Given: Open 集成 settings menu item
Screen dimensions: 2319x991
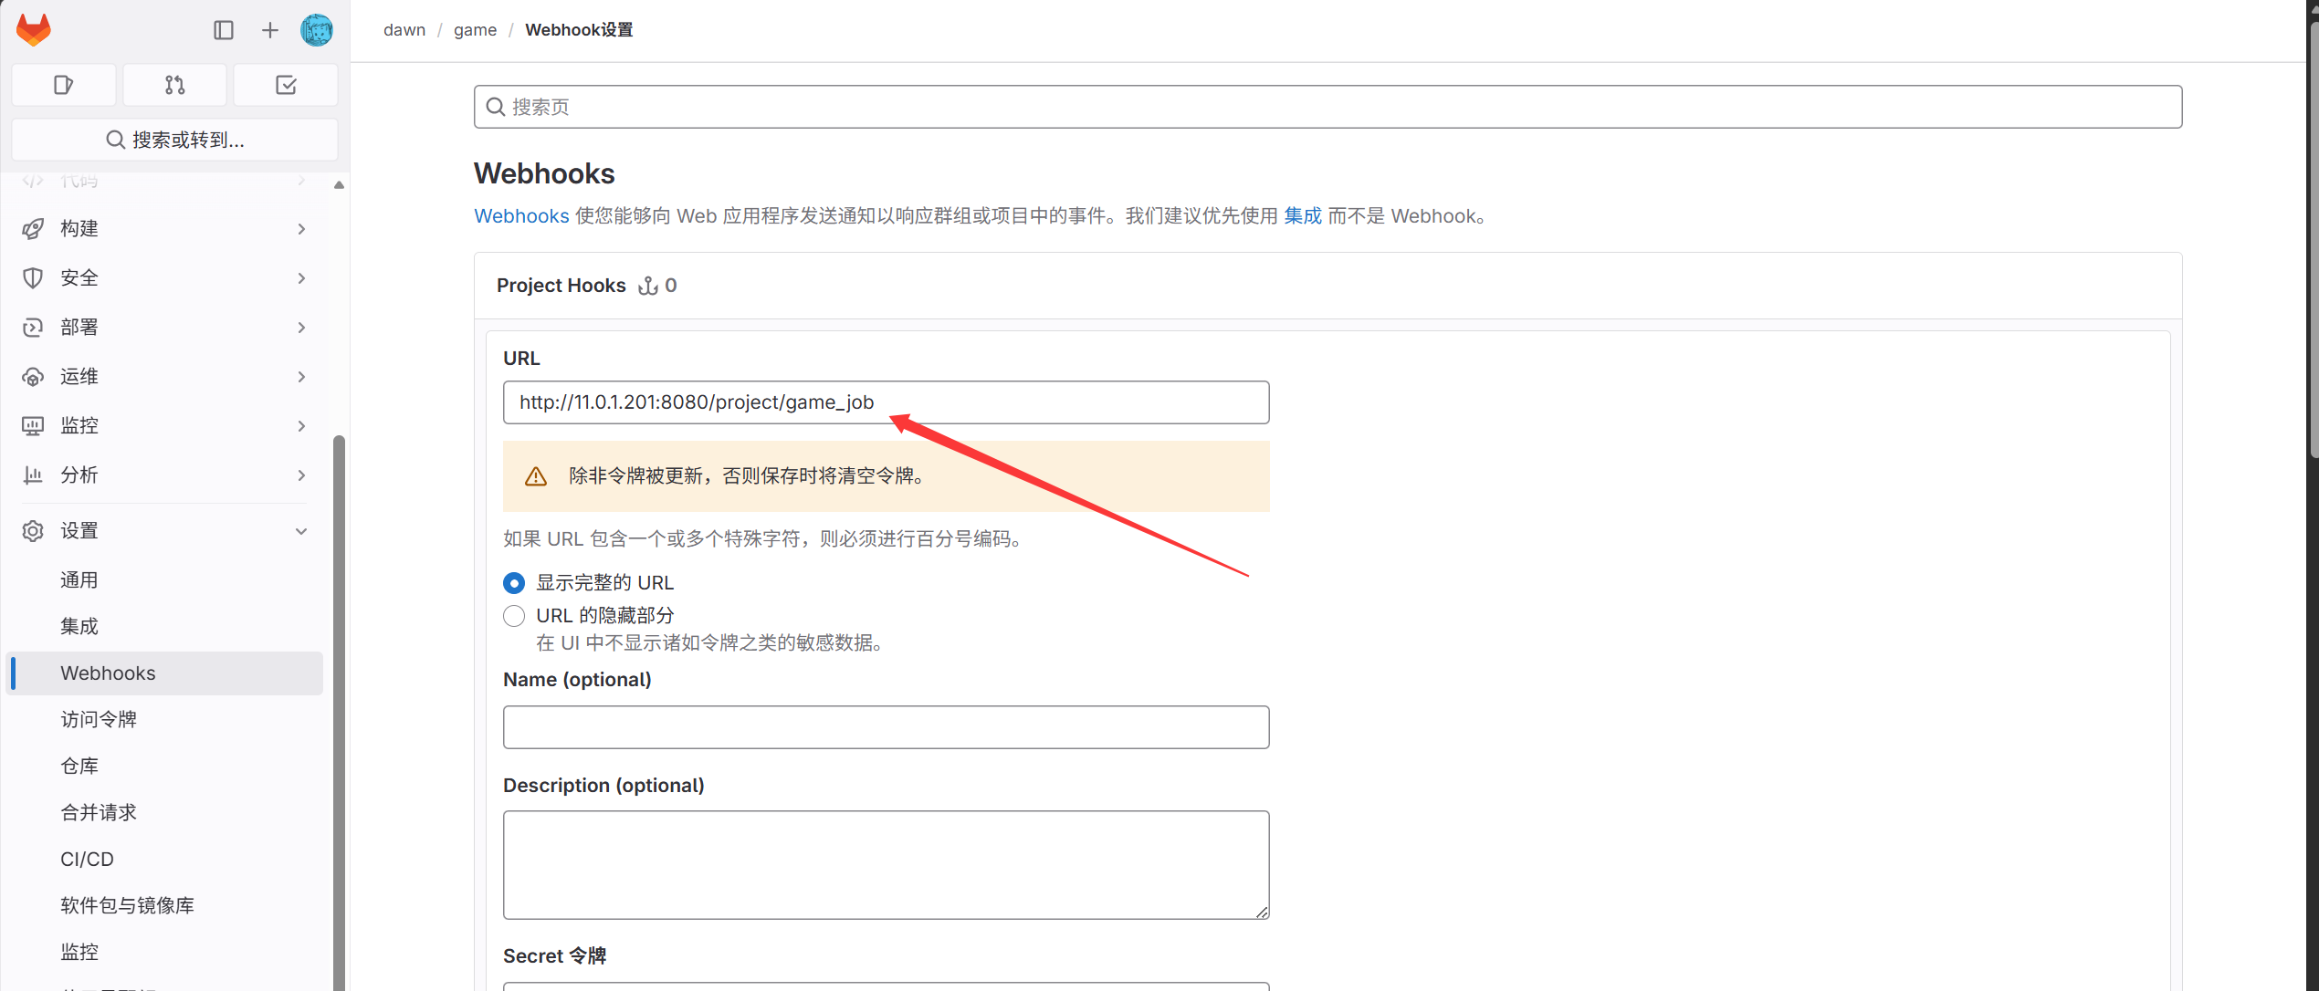Looking at the screenshot, I should pyautogui.click(x=164, y=626).
